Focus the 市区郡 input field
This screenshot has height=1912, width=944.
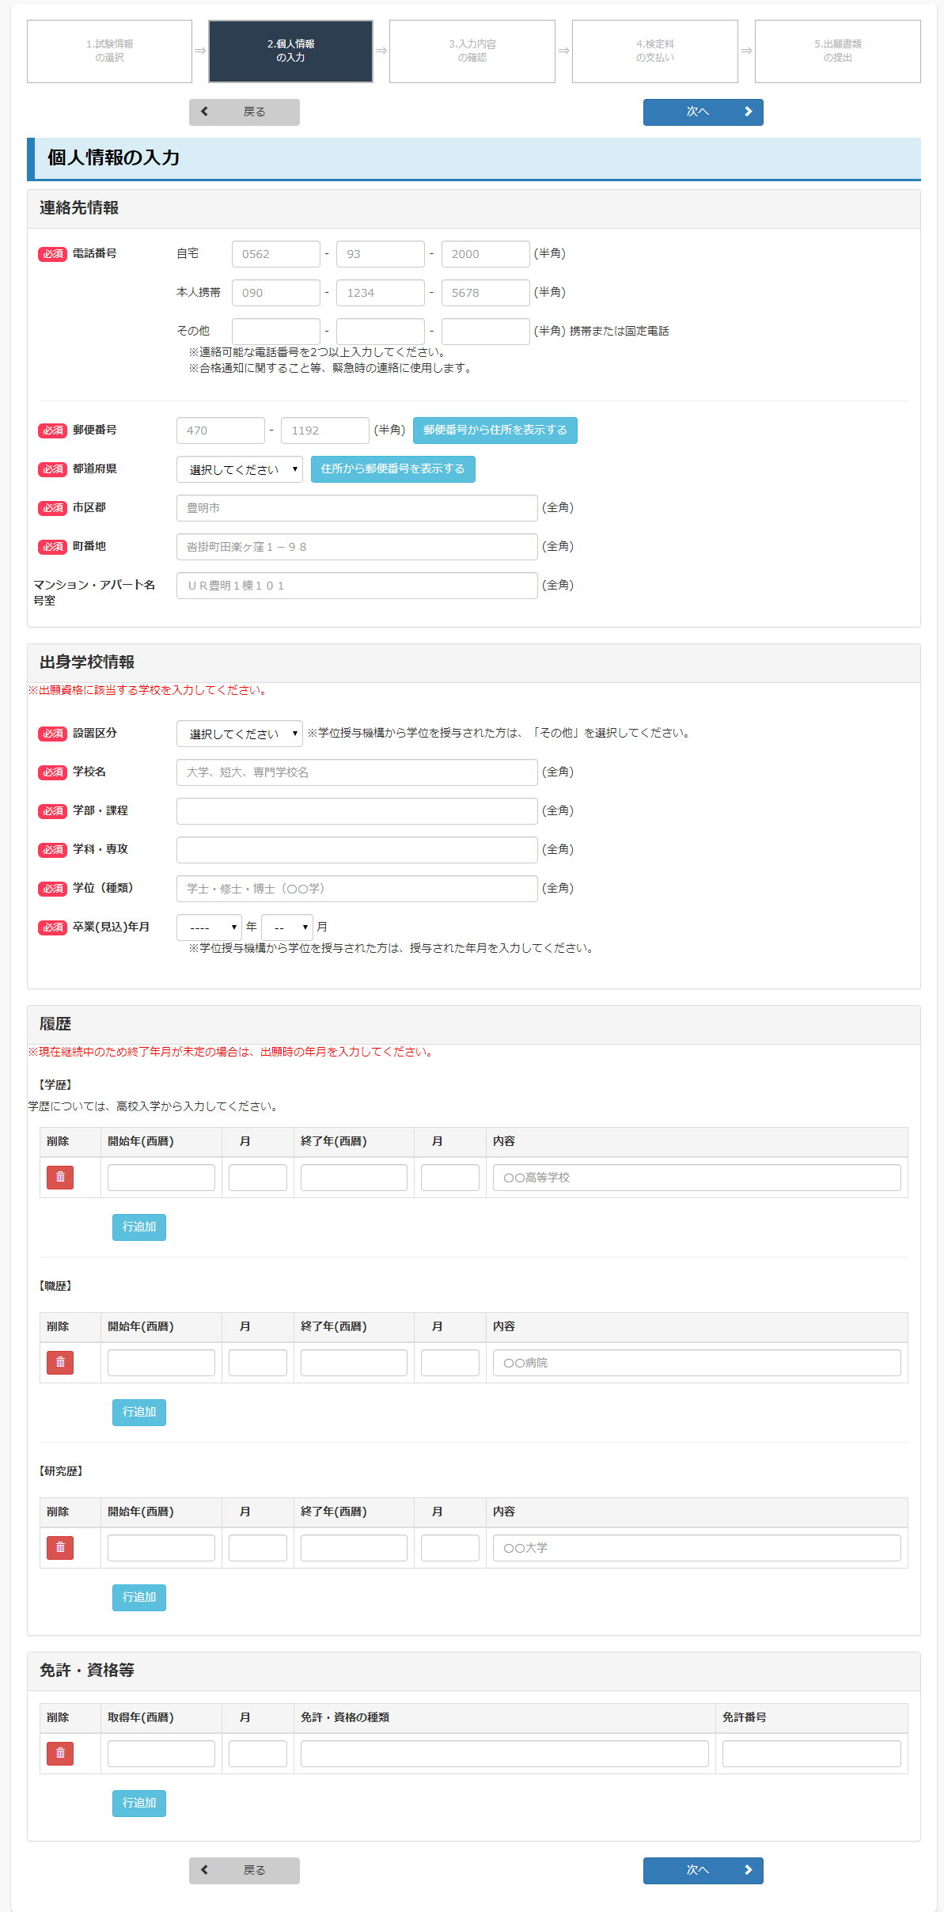[x=357, y=508]
